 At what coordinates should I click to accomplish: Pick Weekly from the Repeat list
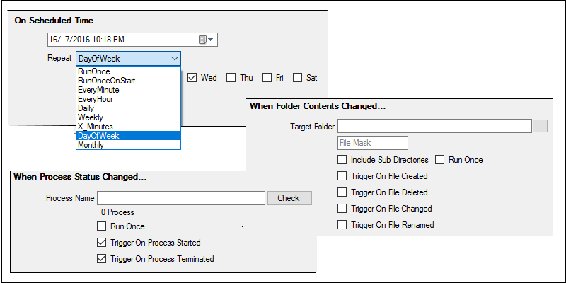[x=128, y=117]
